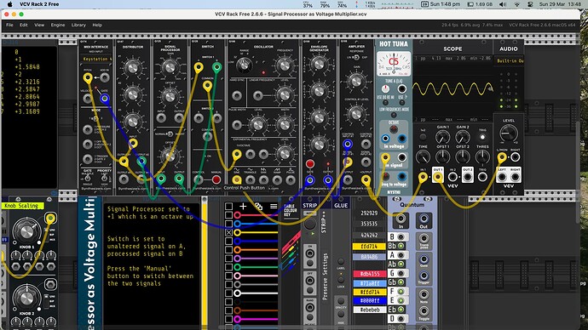Click the red Manual push button on Switch
This screenshot has width=588, height=330.
point(216,179)
